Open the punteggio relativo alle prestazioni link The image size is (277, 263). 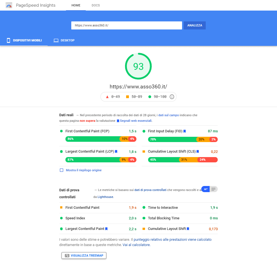173,240
